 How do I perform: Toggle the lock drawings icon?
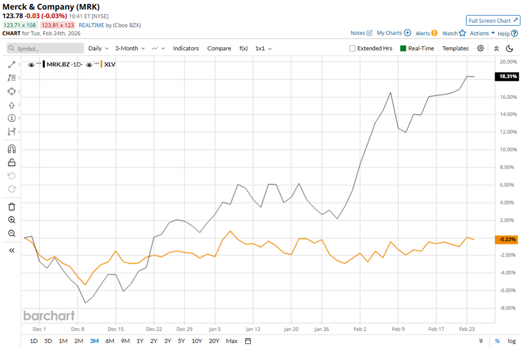11,163
